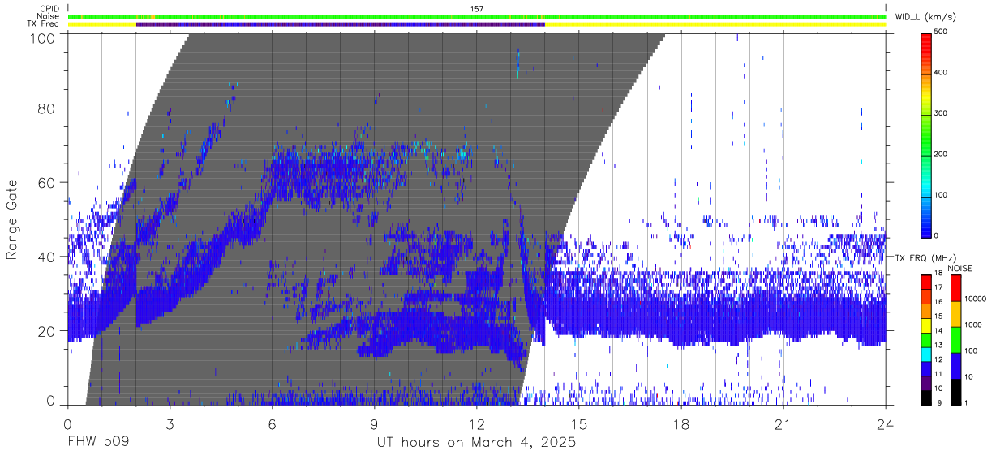The width and height of the screenshot is (996, 459).
Task: Click the noise legend label 1000
Action: pyautogui.click(x=975, y=325)
